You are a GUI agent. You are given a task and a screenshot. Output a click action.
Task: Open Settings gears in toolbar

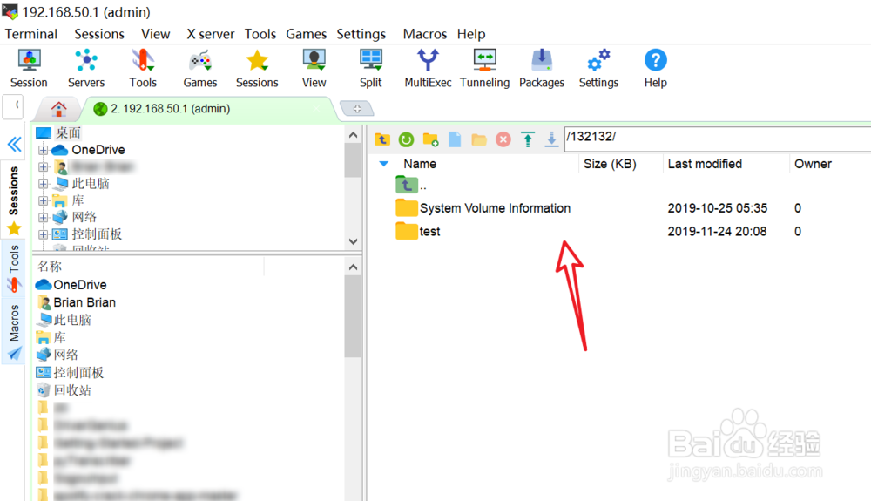(x=599, y=68)
